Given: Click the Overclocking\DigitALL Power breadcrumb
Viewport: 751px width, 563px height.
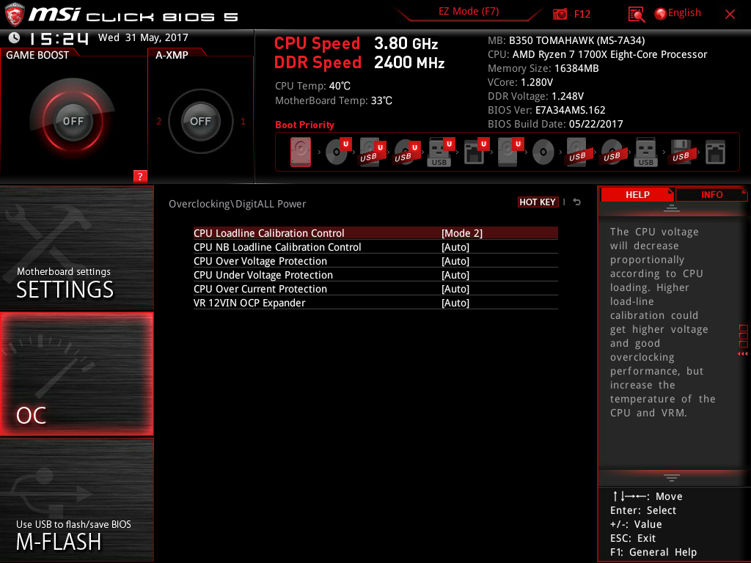Looking at the screenshot, I should click(x=237, y=204).
